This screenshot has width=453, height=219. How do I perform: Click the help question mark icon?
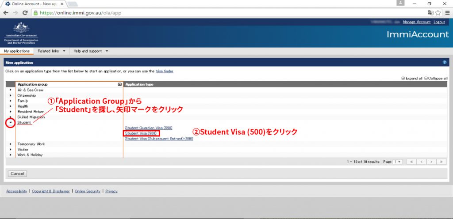coord(444,62)
